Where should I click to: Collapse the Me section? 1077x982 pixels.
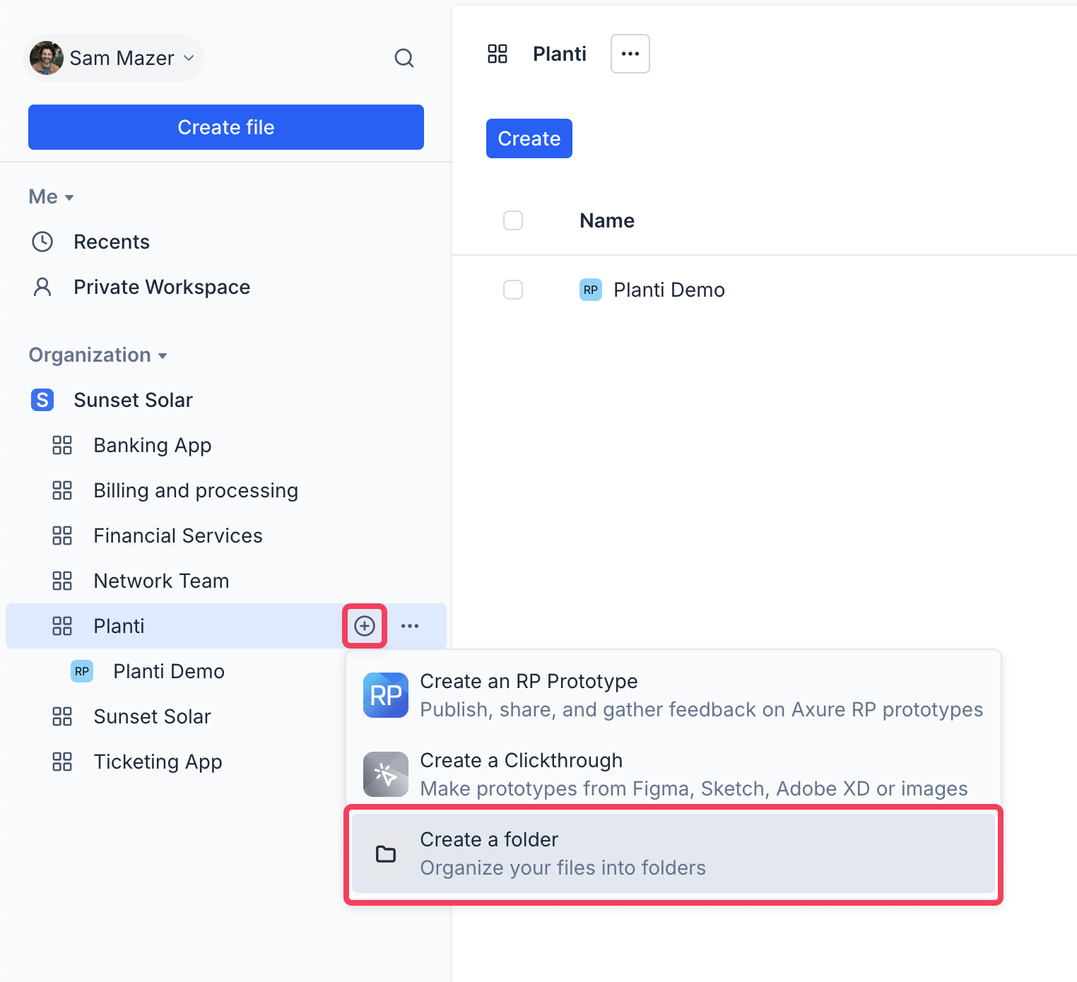(x=51, y=196)
